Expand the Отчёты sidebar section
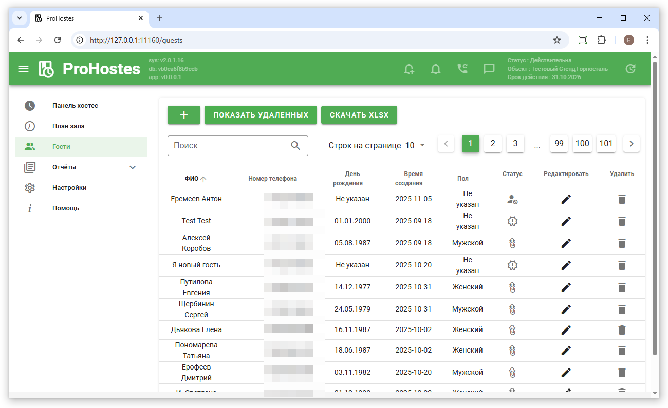Screen dimensions: 668x408 tap(133, 167)
